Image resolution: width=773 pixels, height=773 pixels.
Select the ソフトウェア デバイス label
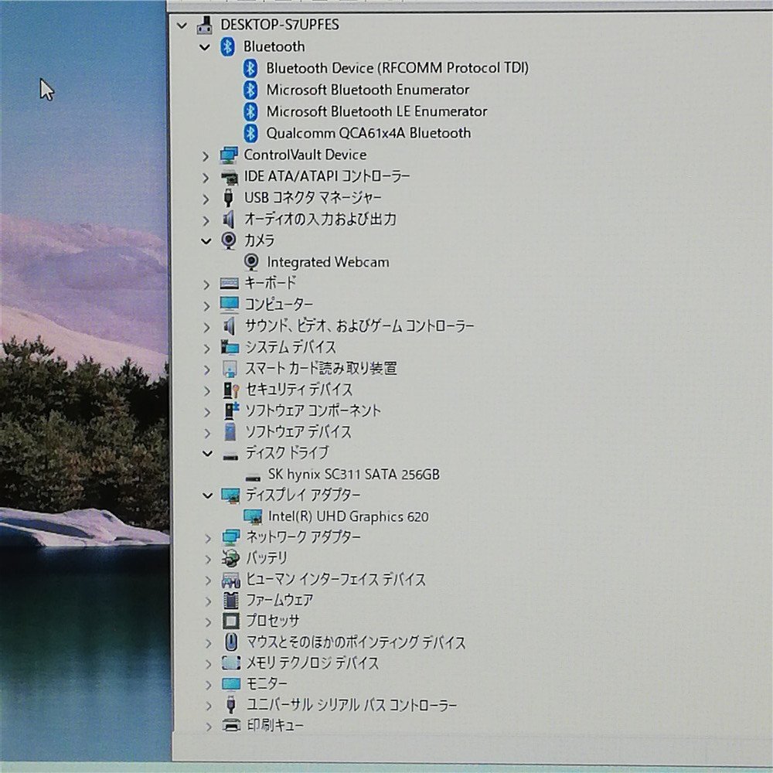(x=298, y=432)
